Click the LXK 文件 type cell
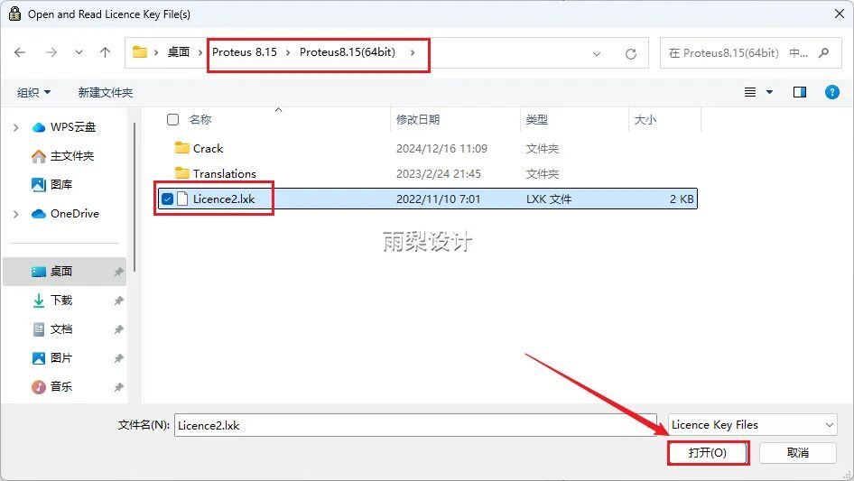The width and height of the screenshot is (854, 481). 549,199
